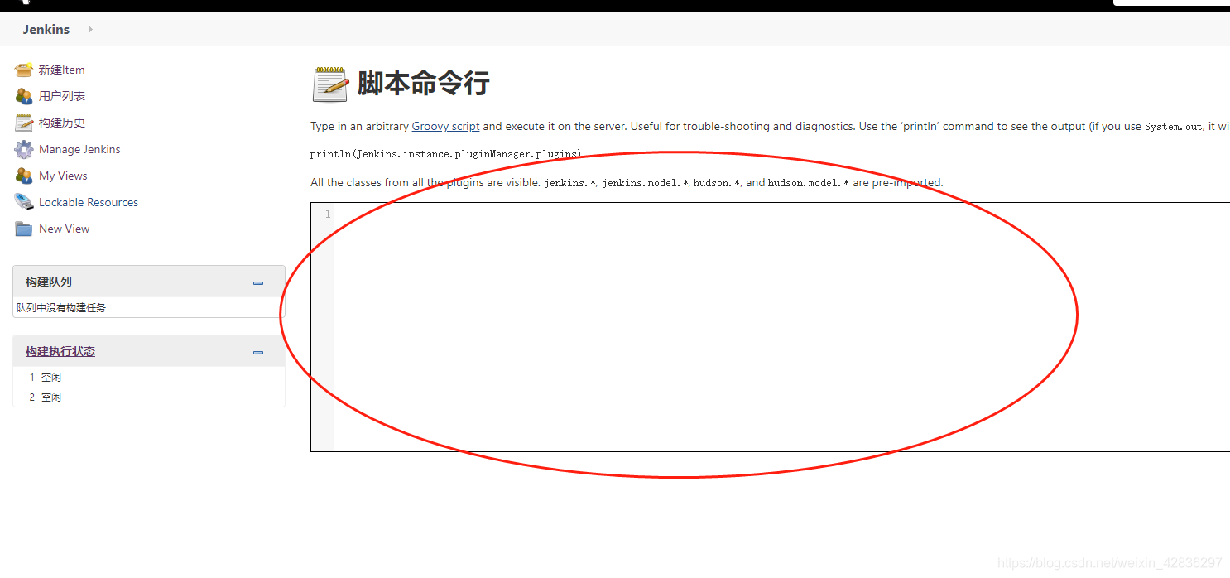Click the Lockable Resources drive icon
1230x578 pixels.
(x=23, y=202)
